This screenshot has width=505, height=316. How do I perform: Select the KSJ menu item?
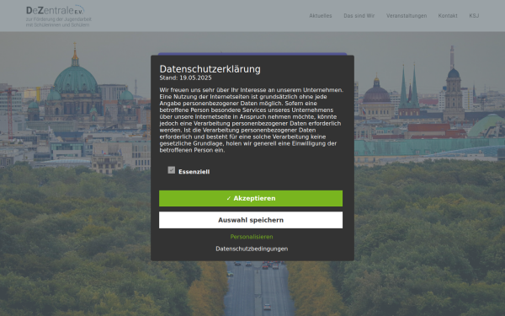(474, 16)
